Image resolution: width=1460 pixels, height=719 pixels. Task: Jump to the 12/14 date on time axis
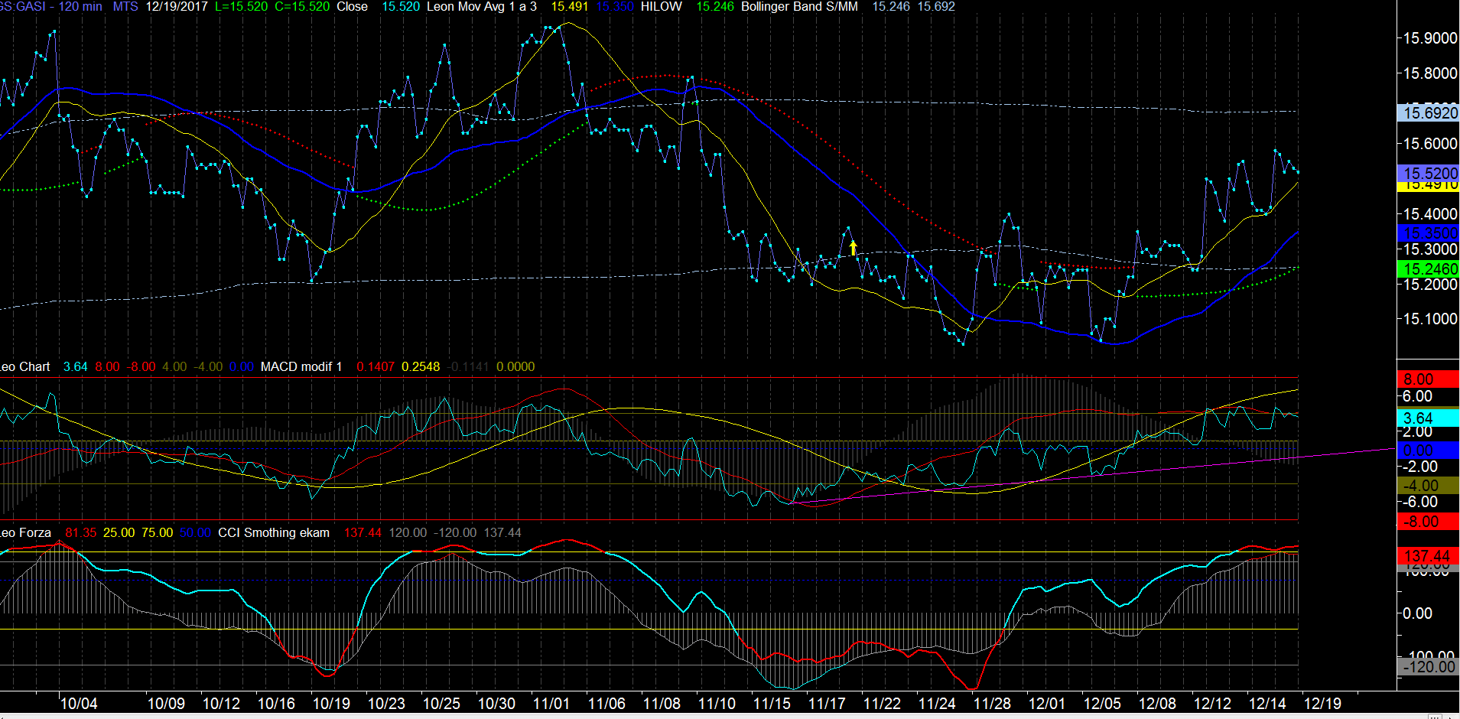(x=1267, y=704)
